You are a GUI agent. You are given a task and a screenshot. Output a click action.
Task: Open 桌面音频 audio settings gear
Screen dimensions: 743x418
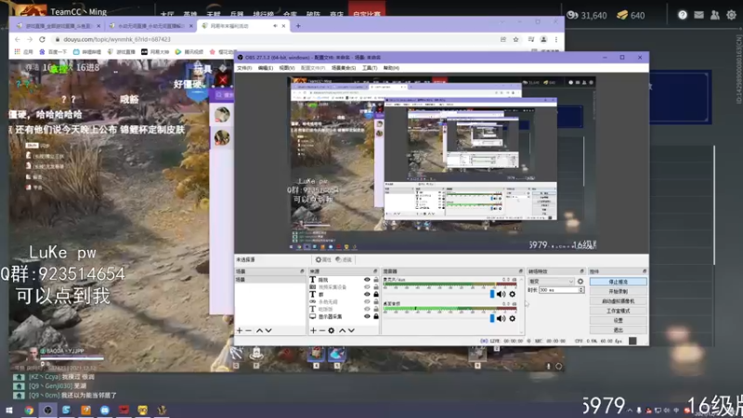513,319
